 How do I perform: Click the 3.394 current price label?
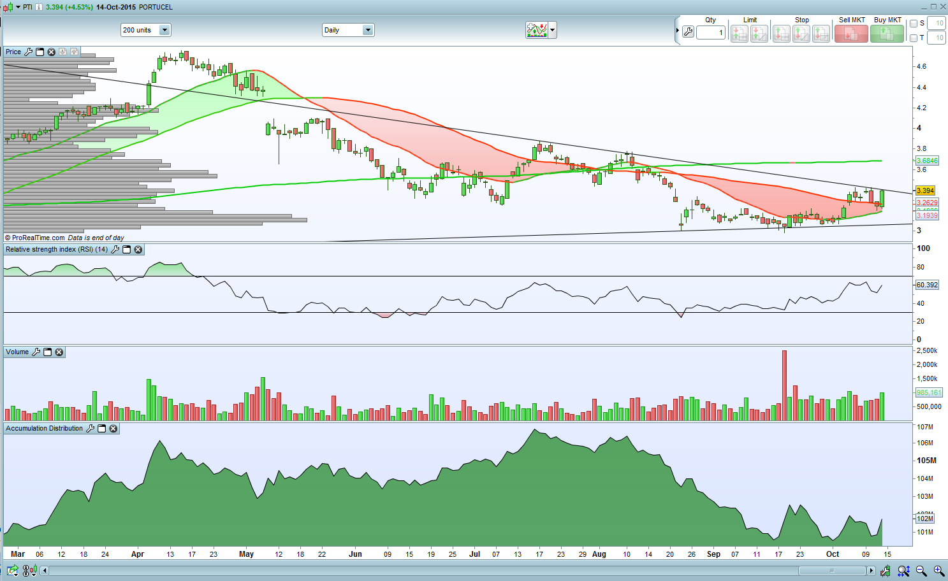tap(925, 190)
